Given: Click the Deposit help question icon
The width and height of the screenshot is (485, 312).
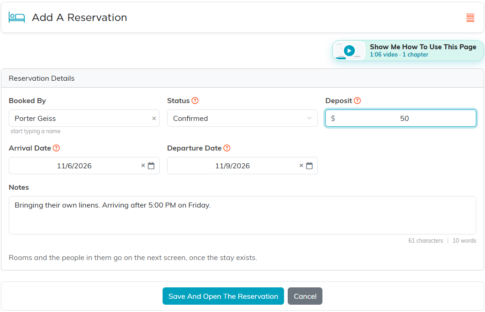Looking at the screenshot, I should tap(357, 101).
